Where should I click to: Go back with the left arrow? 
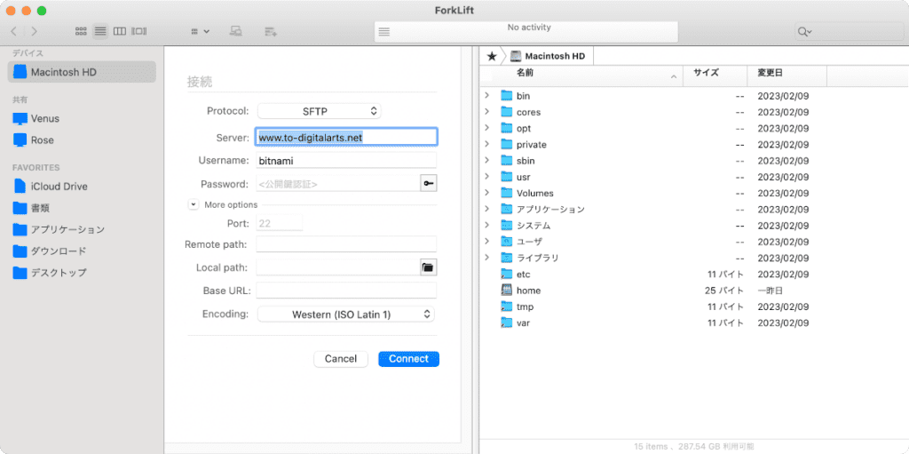point(14,31)
